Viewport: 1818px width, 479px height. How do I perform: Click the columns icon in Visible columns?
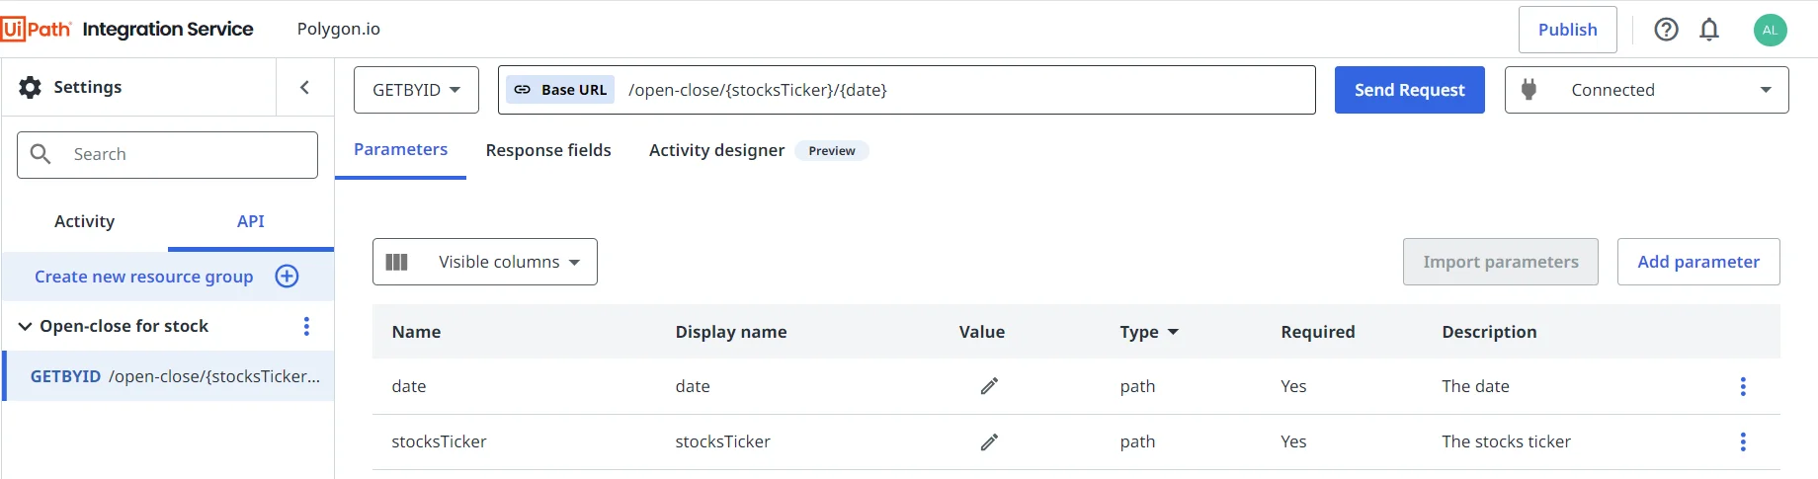point(396,262)
